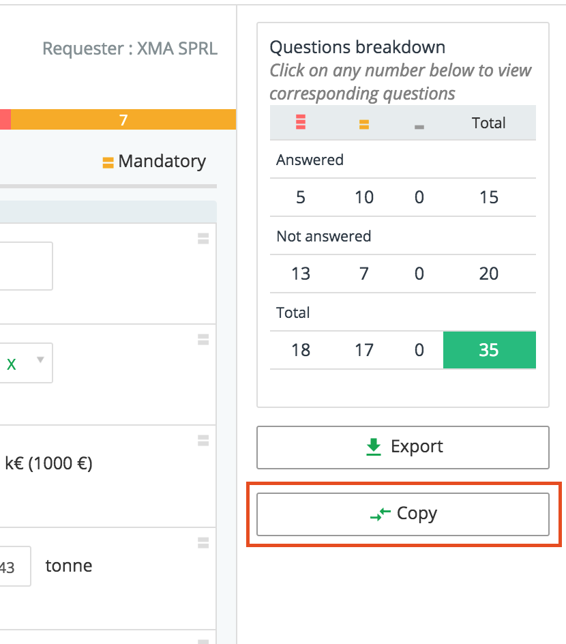Open not answered total count 20
This screenshot has height=644, width=566.
[489, 274]
